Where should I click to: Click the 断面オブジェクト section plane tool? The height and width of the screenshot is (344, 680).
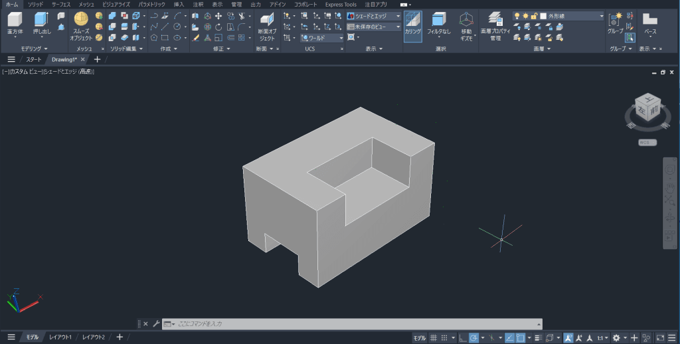tap(266, 25)
